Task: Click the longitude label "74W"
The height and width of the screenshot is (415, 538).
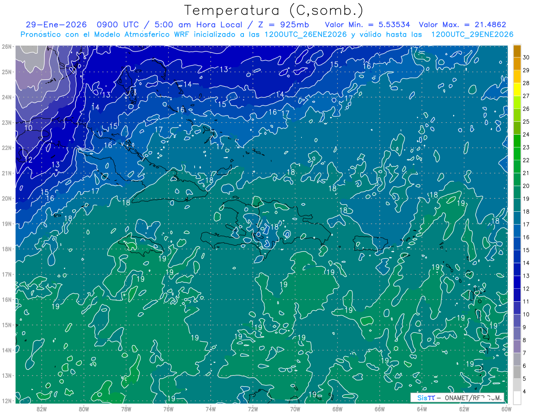Action: 210,408
